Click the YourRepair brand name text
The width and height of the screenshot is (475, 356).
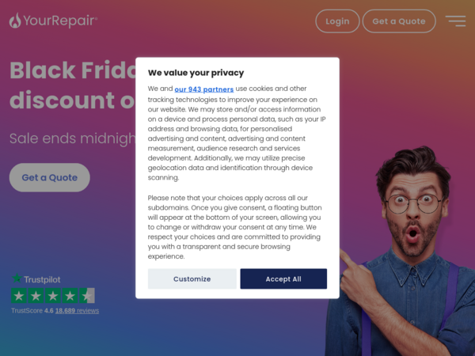[60, 21]
